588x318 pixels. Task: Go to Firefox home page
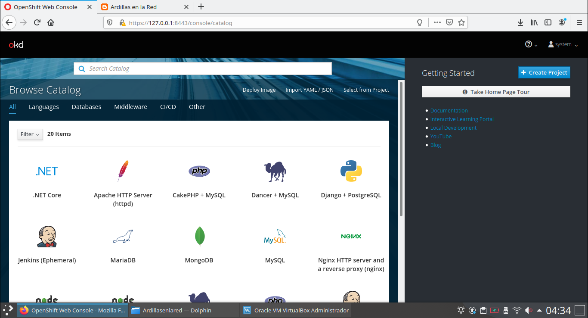[x=51, y=22]
